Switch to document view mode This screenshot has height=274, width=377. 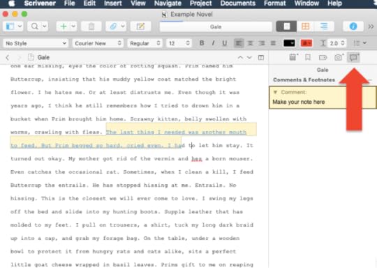click(x=286, y=26)
